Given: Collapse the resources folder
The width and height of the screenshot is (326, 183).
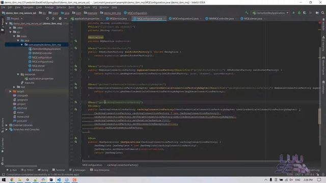Looking at the screenshot, I should (18, 74).
